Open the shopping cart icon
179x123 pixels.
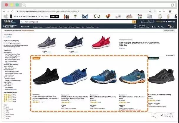(x=169, y=27)
